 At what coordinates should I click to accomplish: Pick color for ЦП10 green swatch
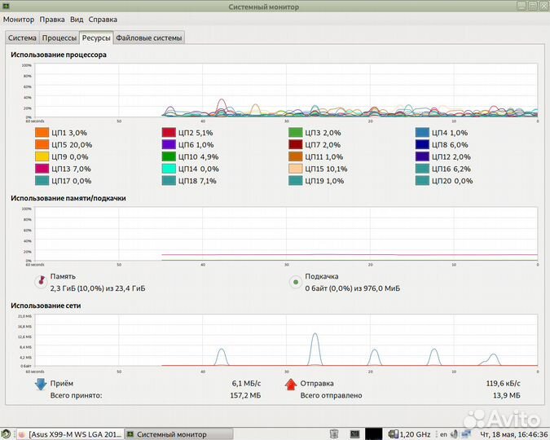point(169,156)
